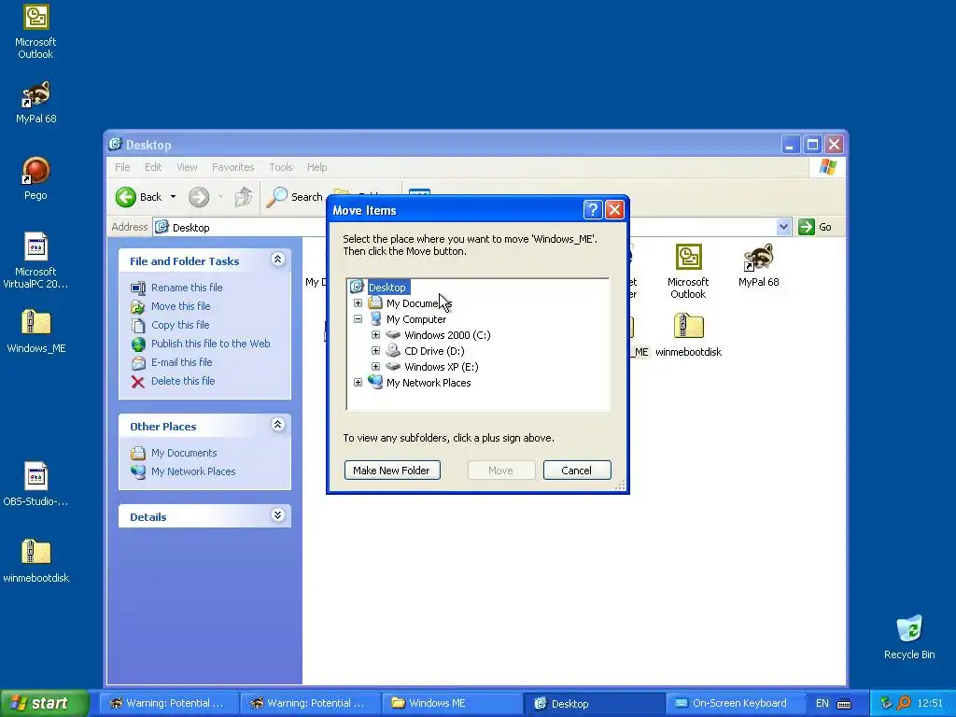Click Delete this file link
This screenshot has width=956, height=717.
tap(183, 381)
